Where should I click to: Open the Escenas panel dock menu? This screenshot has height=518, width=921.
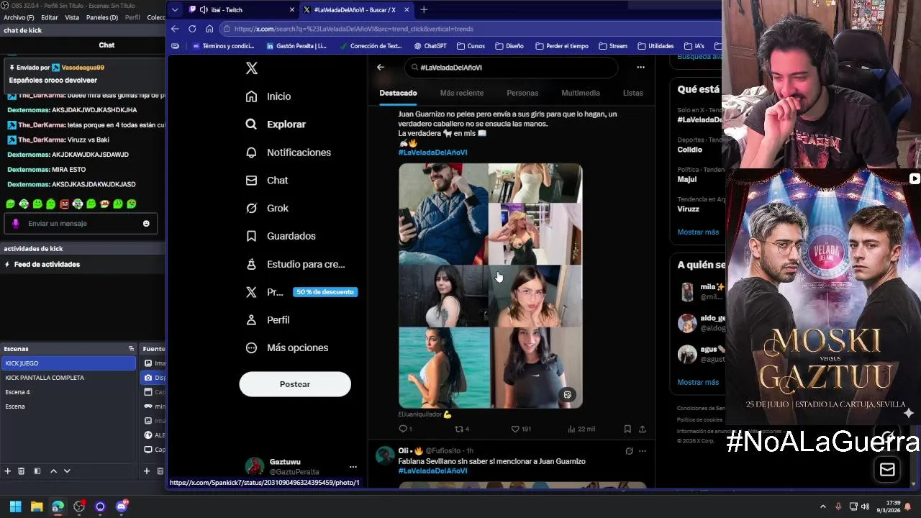(x=131, y=349)
